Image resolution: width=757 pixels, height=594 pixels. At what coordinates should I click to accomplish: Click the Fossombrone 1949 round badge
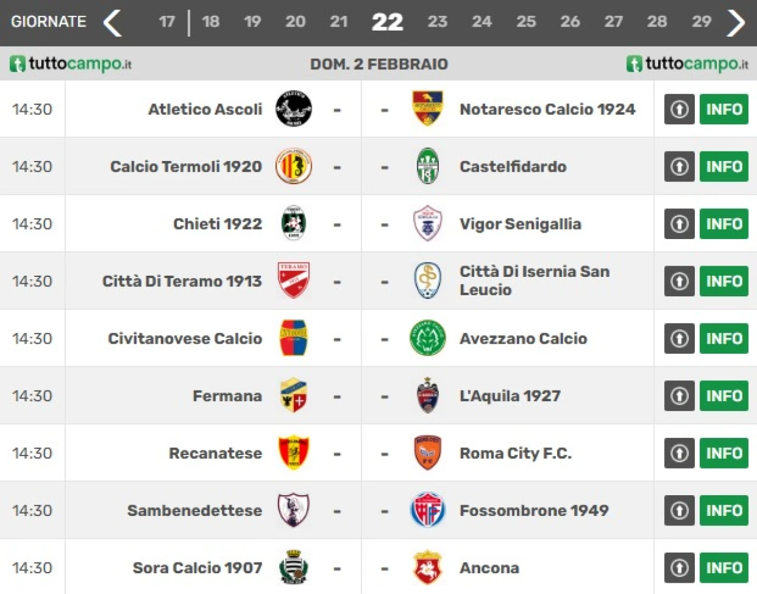coord(428,509)
